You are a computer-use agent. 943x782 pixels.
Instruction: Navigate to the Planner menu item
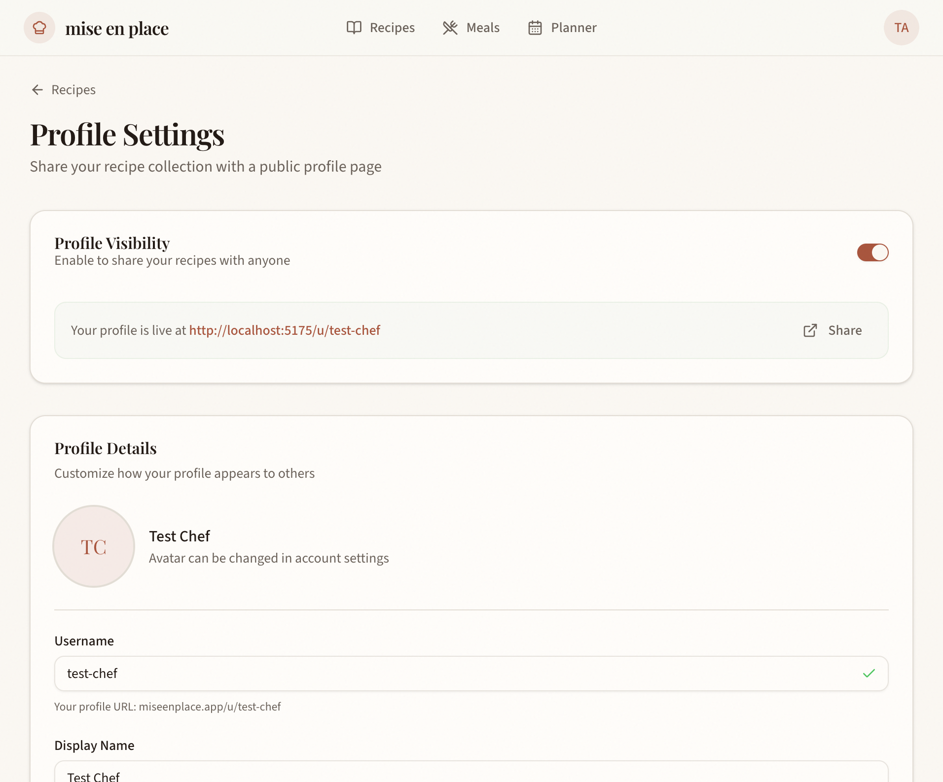pyautogui.click(x=562, y=28)
